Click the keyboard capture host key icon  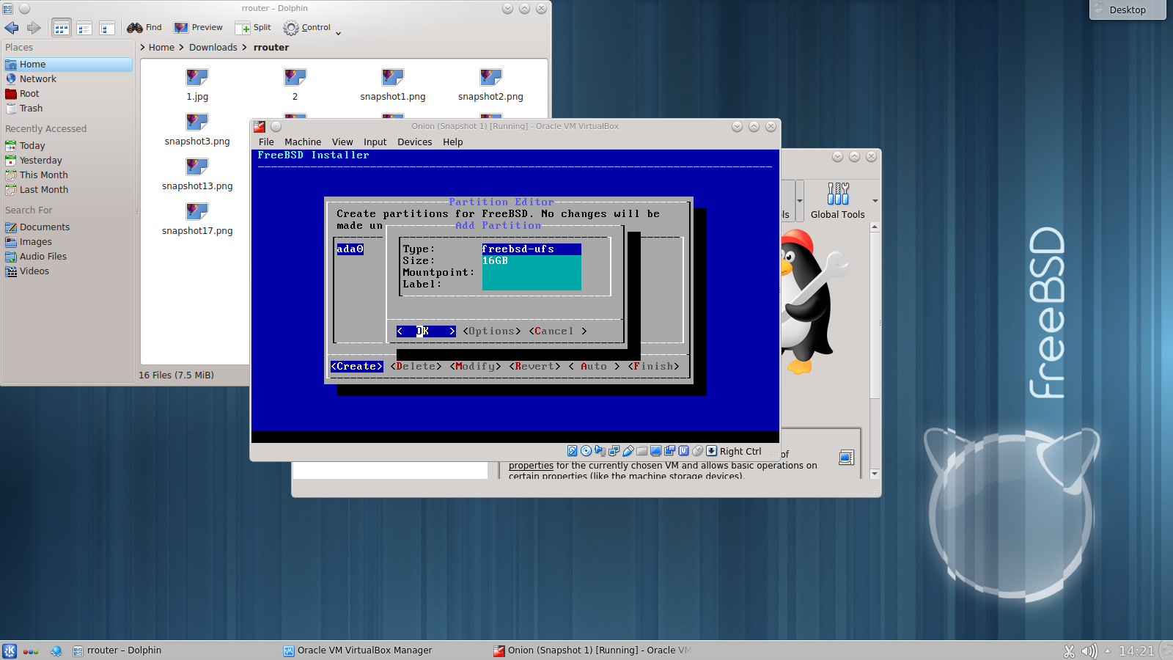(x=711, y=451)
